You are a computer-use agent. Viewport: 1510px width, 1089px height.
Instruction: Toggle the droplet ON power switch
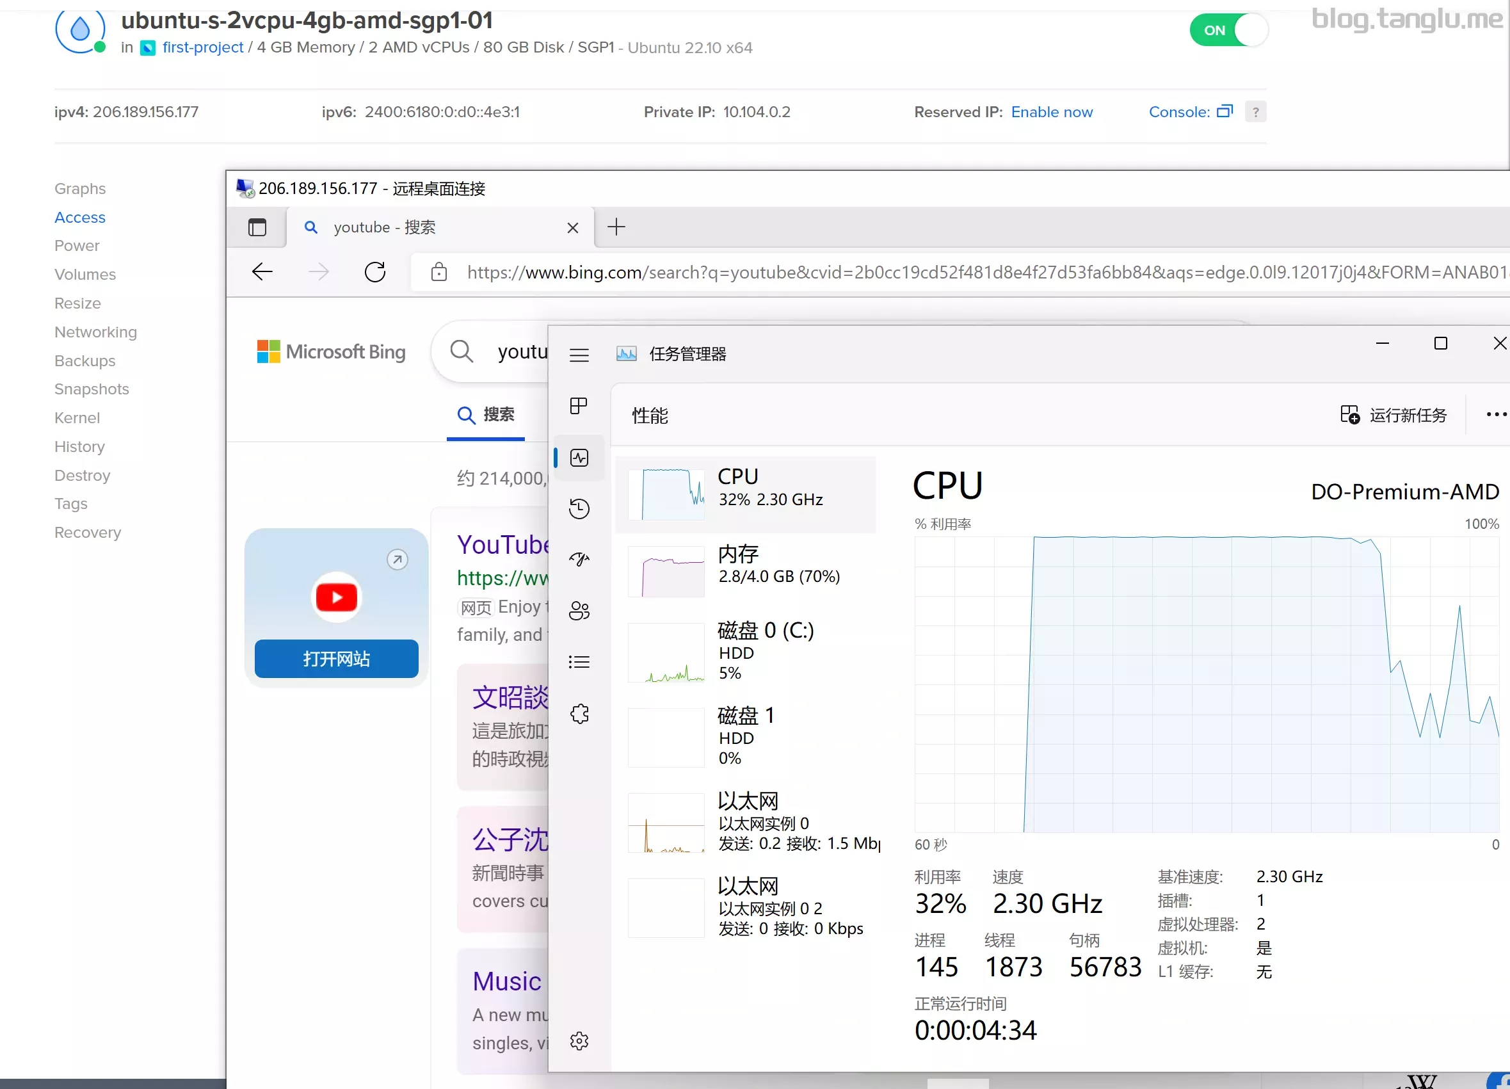[x=1228, y=30]
